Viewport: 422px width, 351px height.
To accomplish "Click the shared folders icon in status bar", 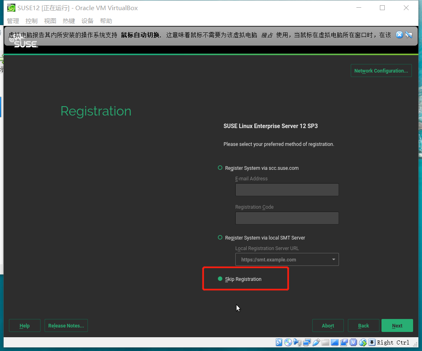I will point(325,342).
